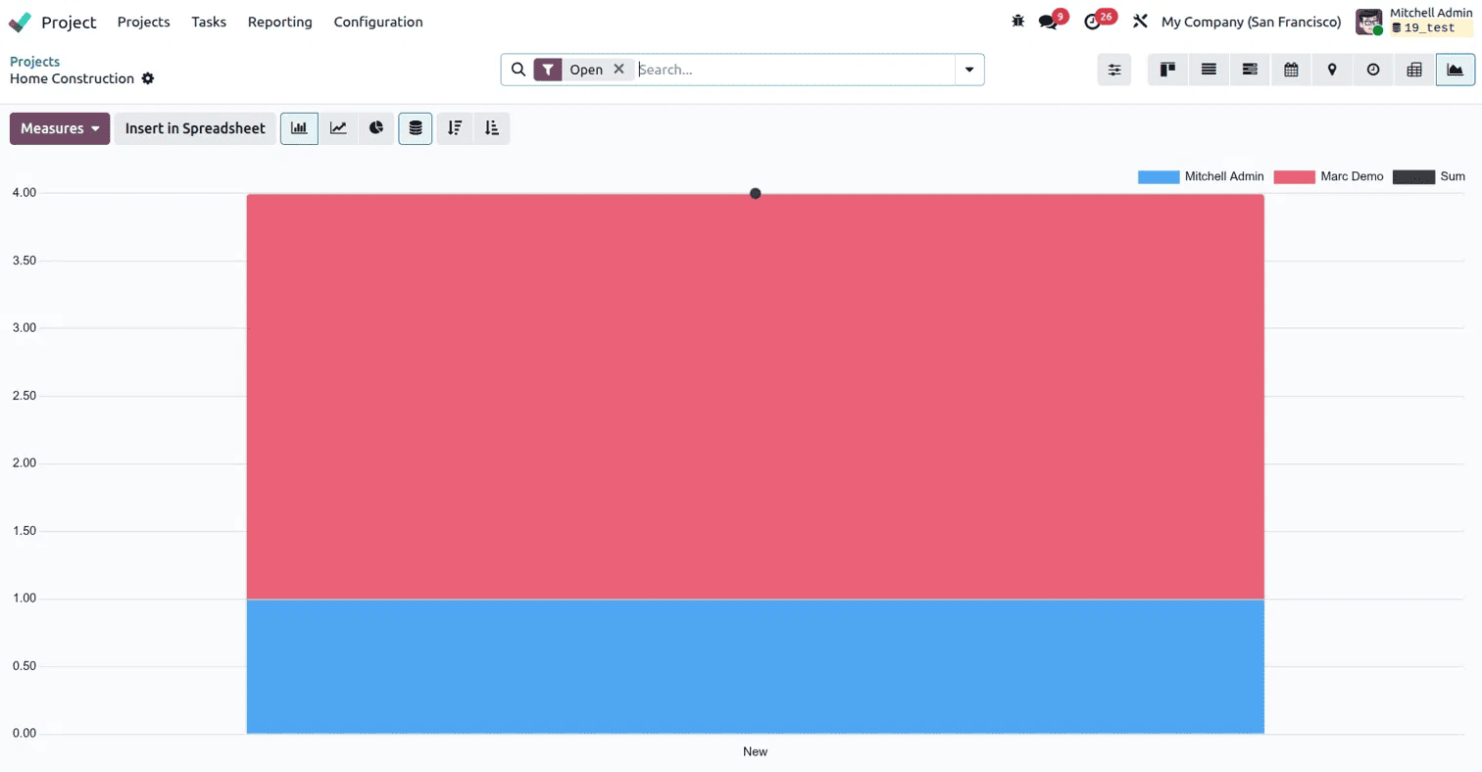Switch to Kanban view
Image resolution: width=1482 pixels, height=772 pixels.
pyautogui.click(x=1167, y=70)
